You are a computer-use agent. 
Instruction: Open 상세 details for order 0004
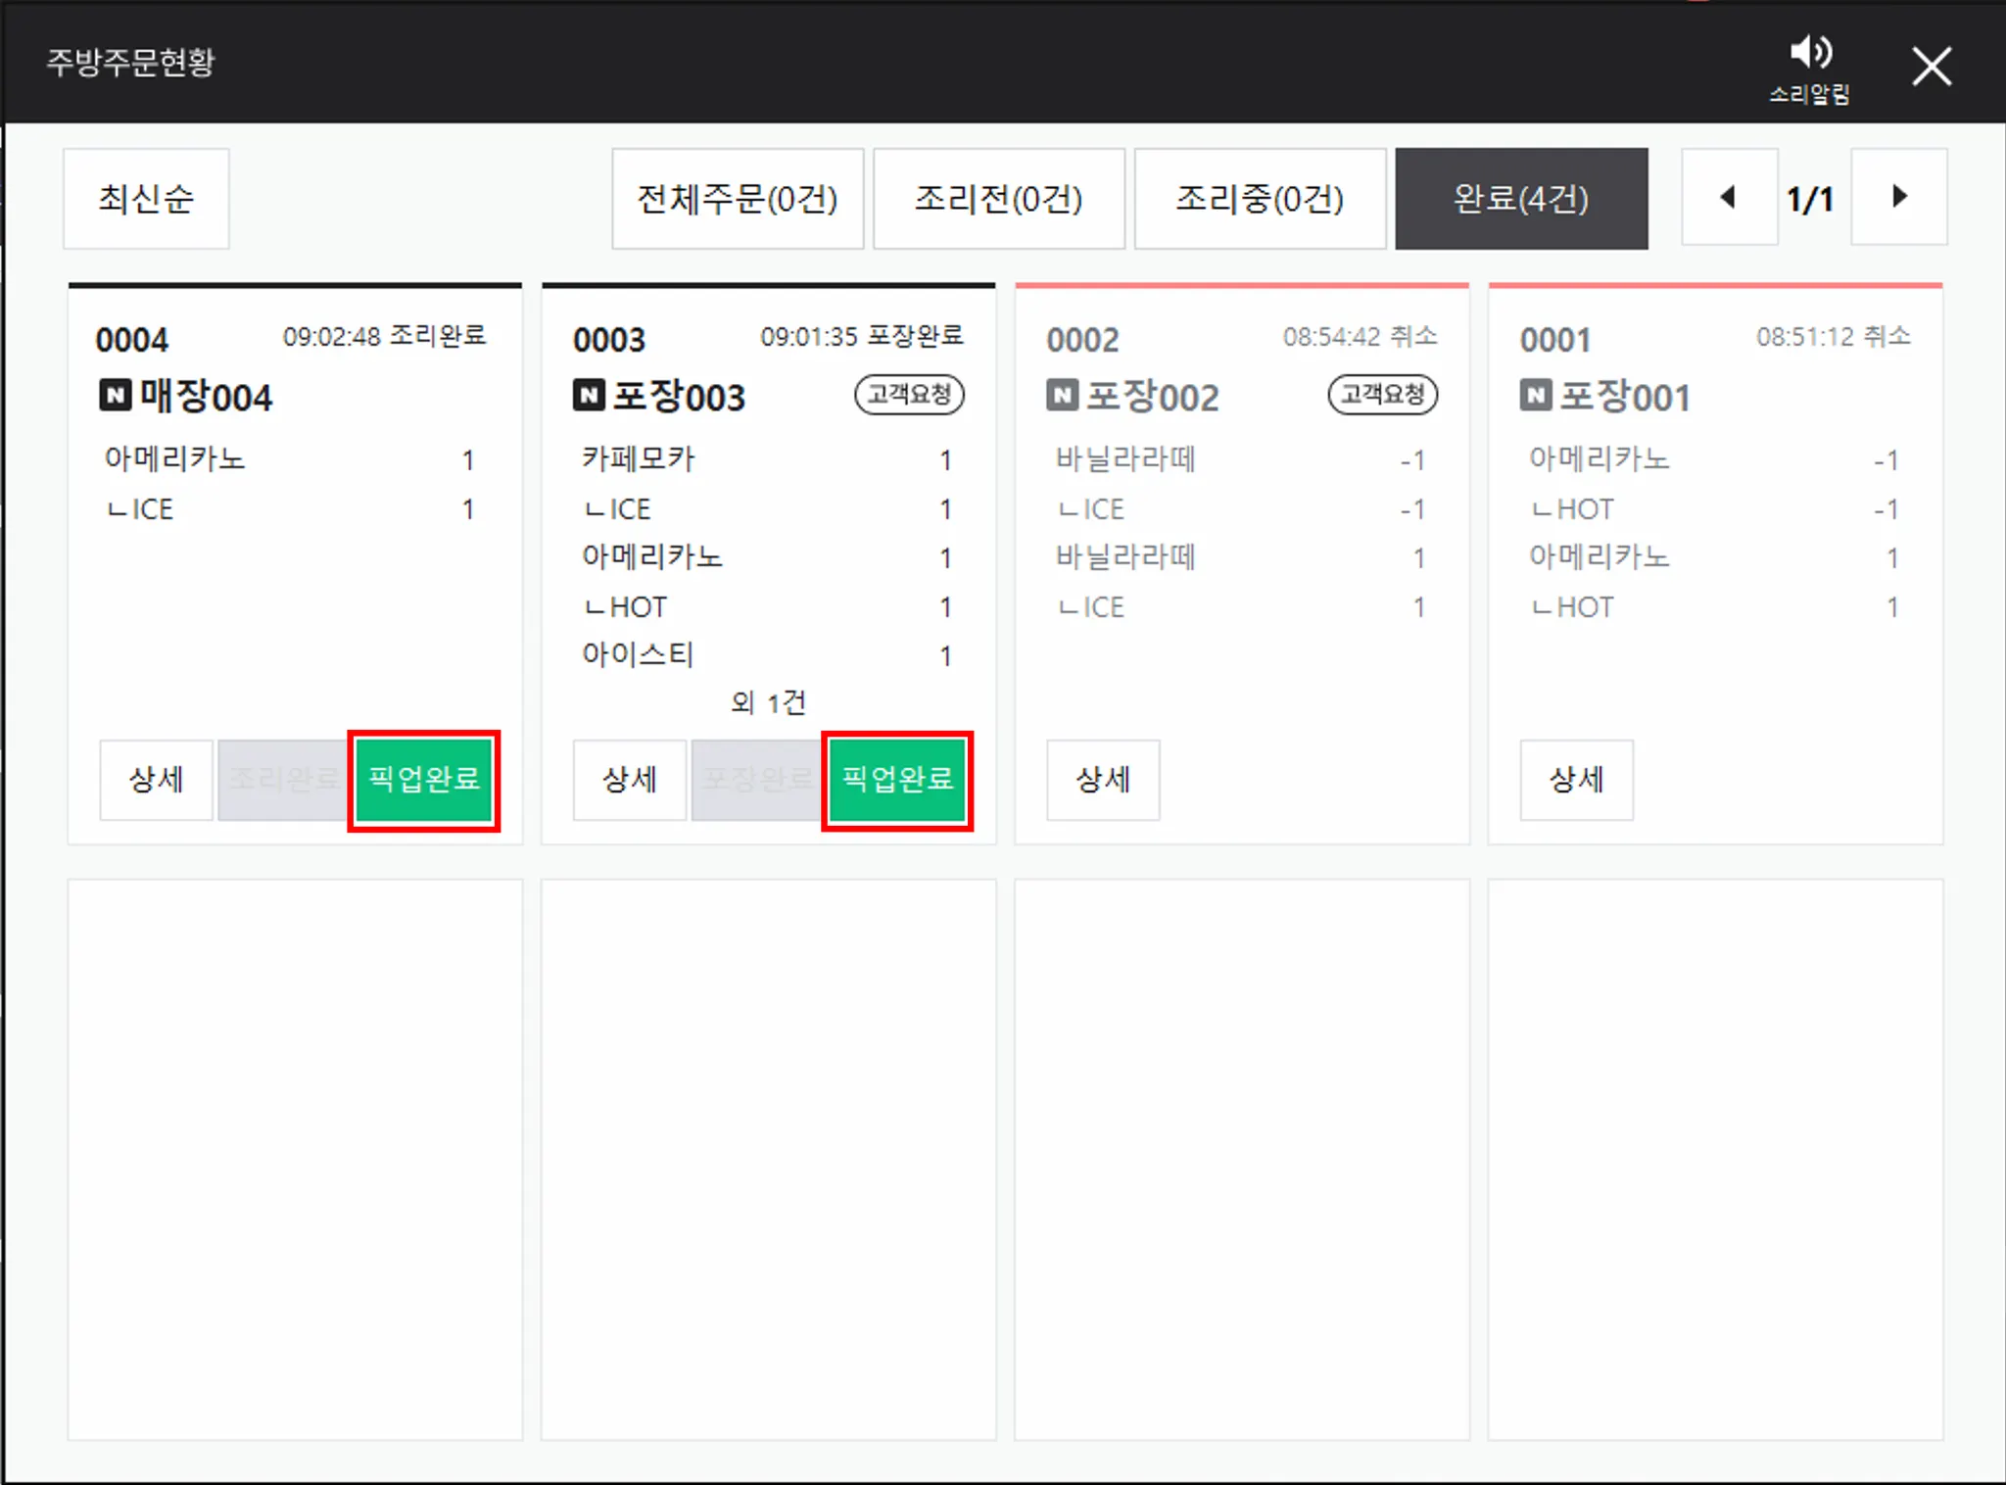click(x=156, y=780)
